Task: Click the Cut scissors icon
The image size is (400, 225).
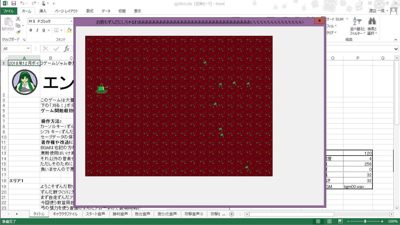Action: click(18, 19)
